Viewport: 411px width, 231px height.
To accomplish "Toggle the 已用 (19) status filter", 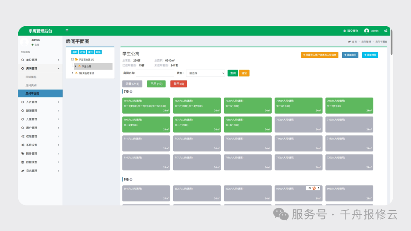I will pos(156,84).
